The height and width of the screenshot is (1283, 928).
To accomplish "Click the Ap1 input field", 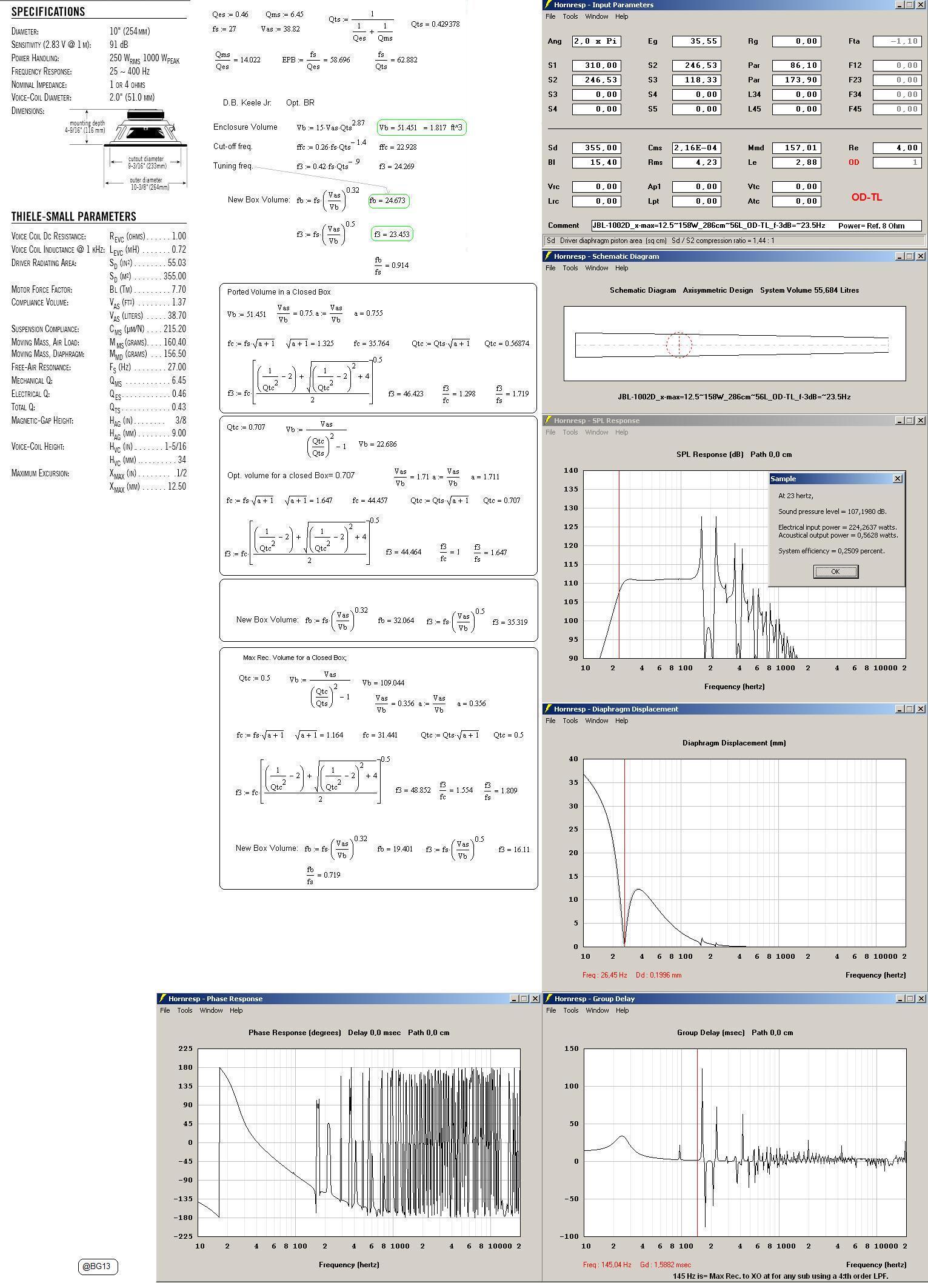I will 696,187.
